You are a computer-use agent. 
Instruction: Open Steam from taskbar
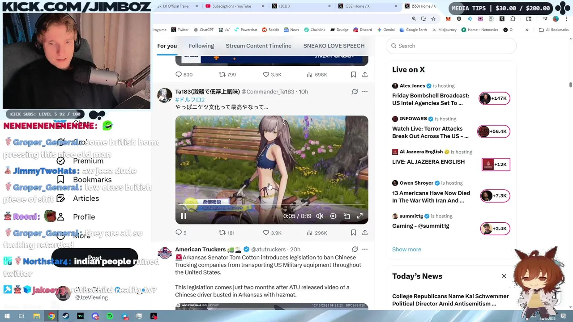(x=66, y=316)
